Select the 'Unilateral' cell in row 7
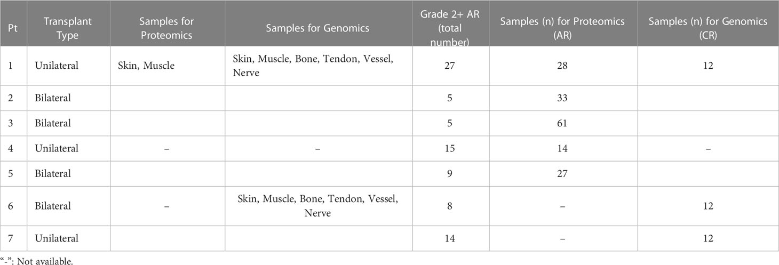 (57, 238)
